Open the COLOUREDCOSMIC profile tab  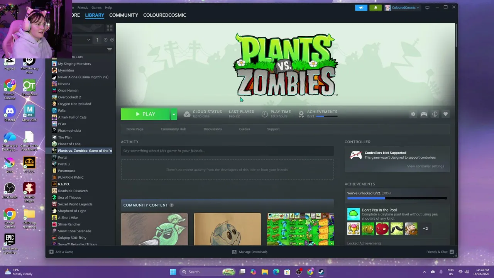click(x=164, y=15)
